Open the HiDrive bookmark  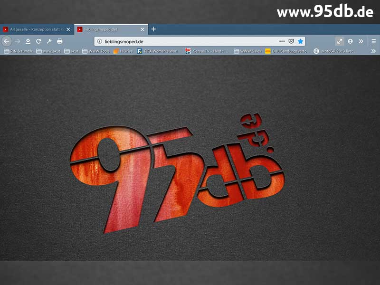(123, 51)
